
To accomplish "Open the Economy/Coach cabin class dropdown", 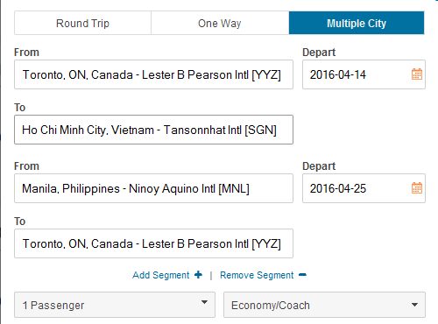I will [x=324, y=305].
